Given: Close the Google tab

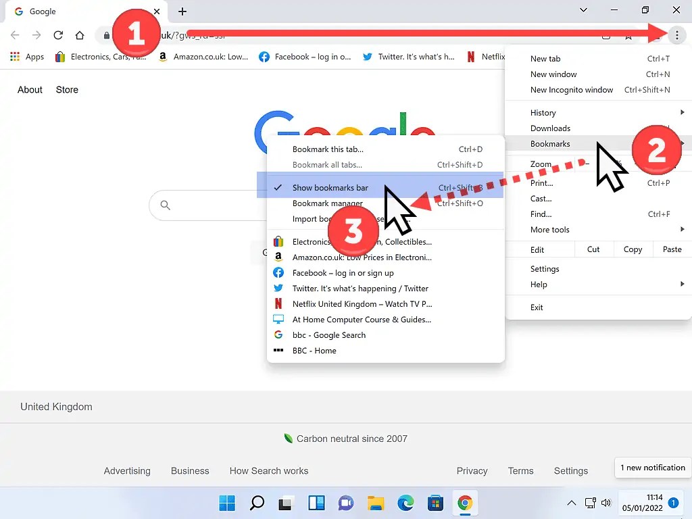Looking at the screenshot, I should coord(157,11).
